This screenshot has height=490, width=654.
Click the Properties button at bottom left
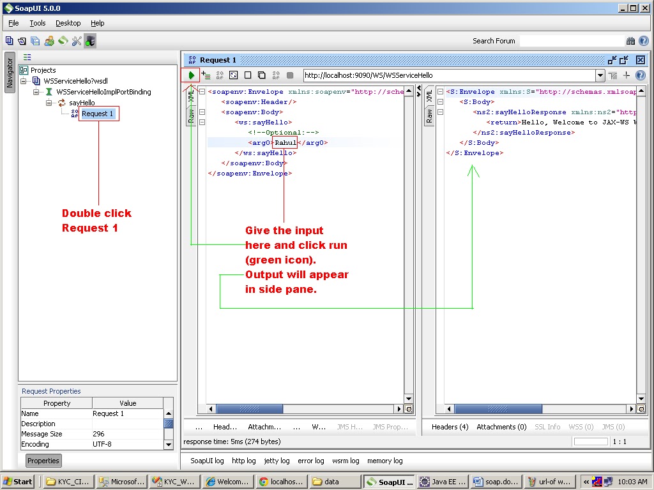[x=43, y=460]
